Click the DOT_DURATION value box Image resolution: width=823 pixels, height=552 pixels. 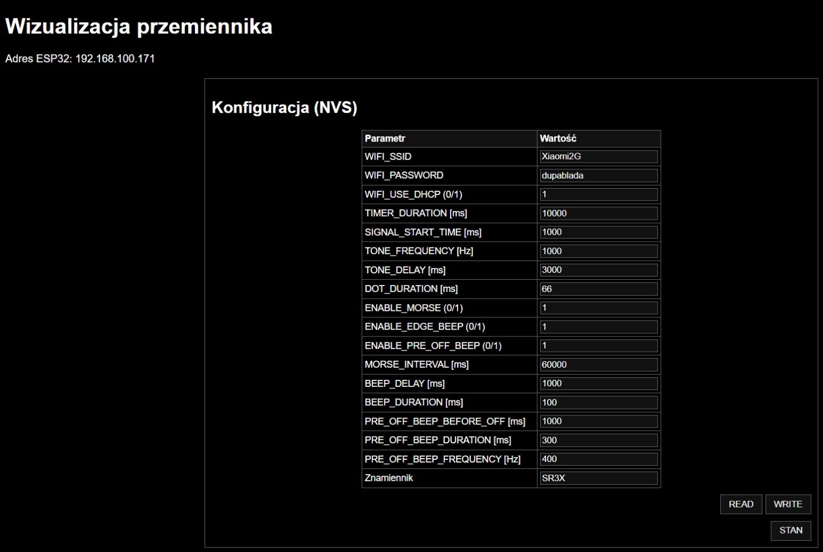point(598,289)
